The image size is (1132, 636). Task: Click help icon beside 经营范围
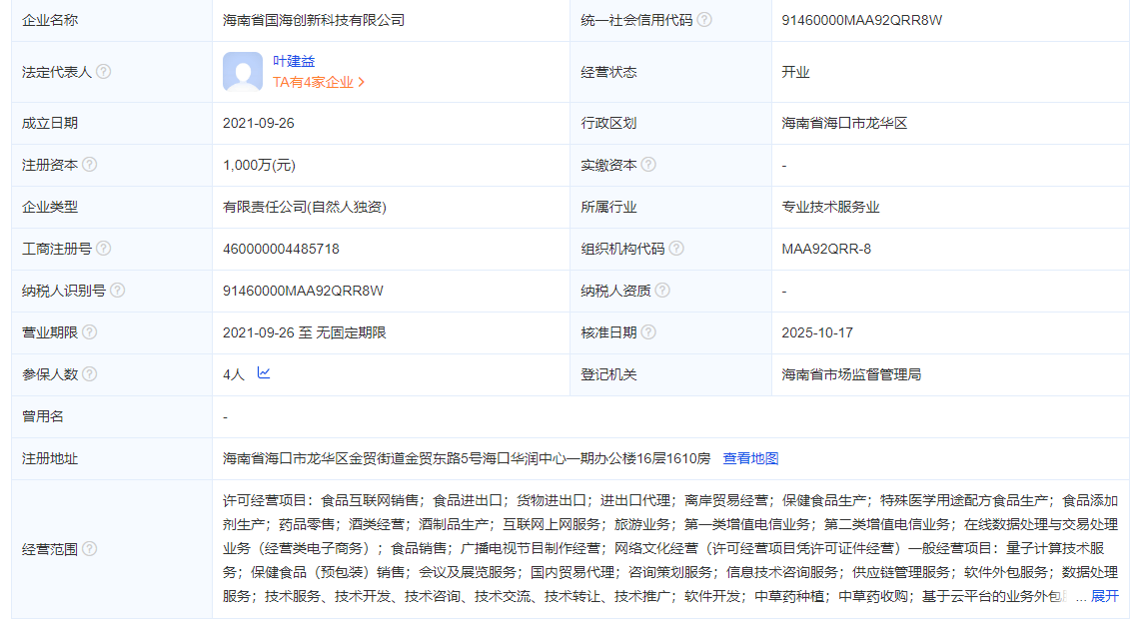(x=90, y=548)
